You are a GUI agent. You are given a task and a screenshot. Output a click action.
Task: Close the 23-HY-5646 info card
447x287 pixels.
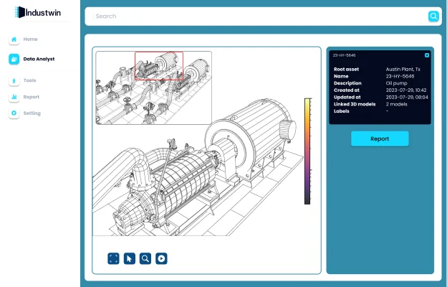(x=427, y=55)
